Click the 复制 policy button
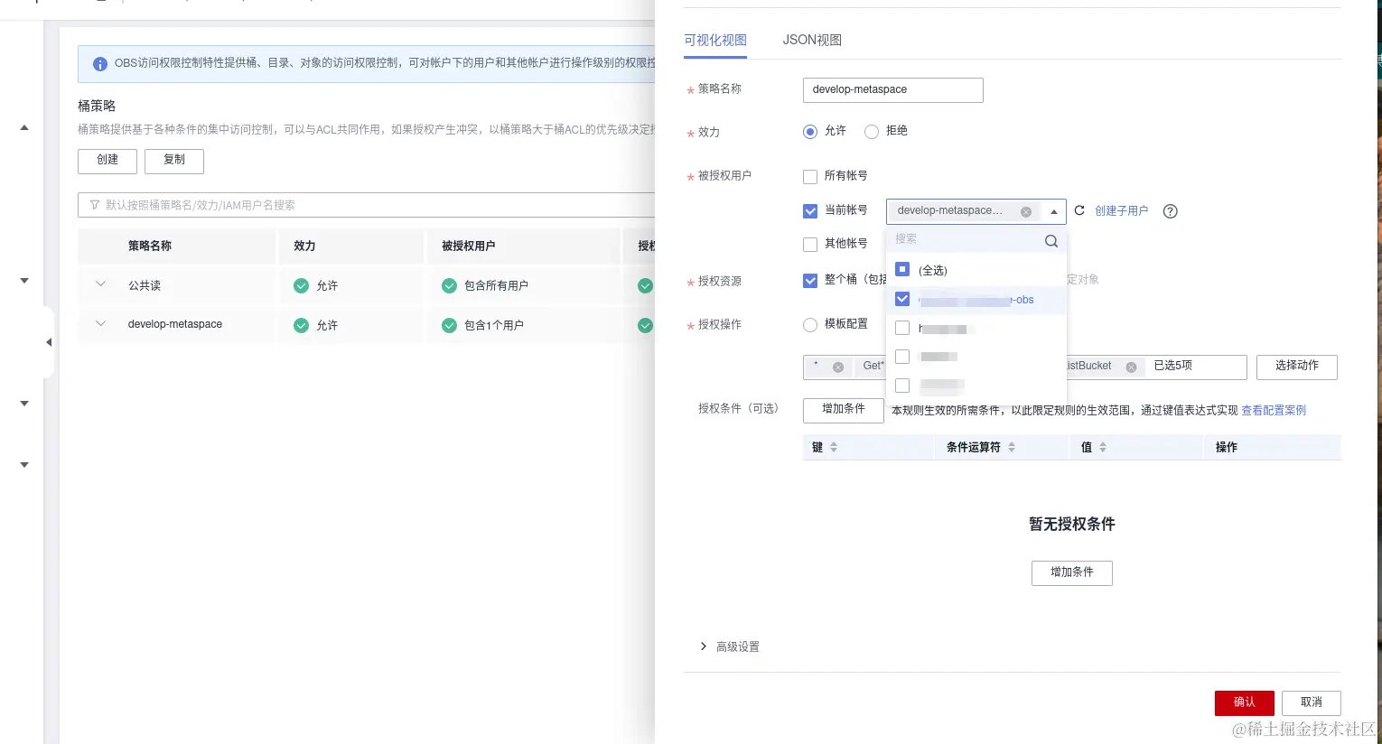 [174, 162]
